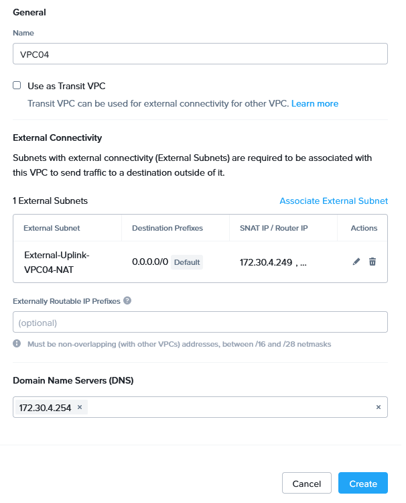The width and height of the screenshot is (406, 503).
Task: Click the Destination Prefixes column header
Action: [x=167, y=228]
